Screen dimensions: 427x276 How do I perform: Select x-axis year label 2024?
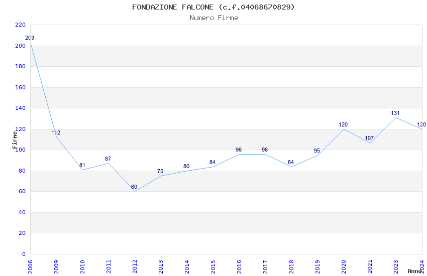422,267
